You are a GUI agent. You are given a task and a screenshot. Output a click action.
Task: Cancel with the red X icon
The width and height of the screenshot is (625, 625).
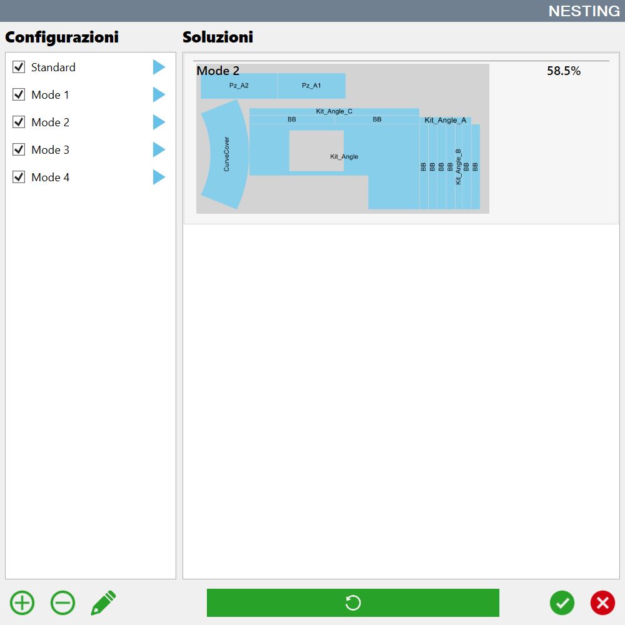602,602
